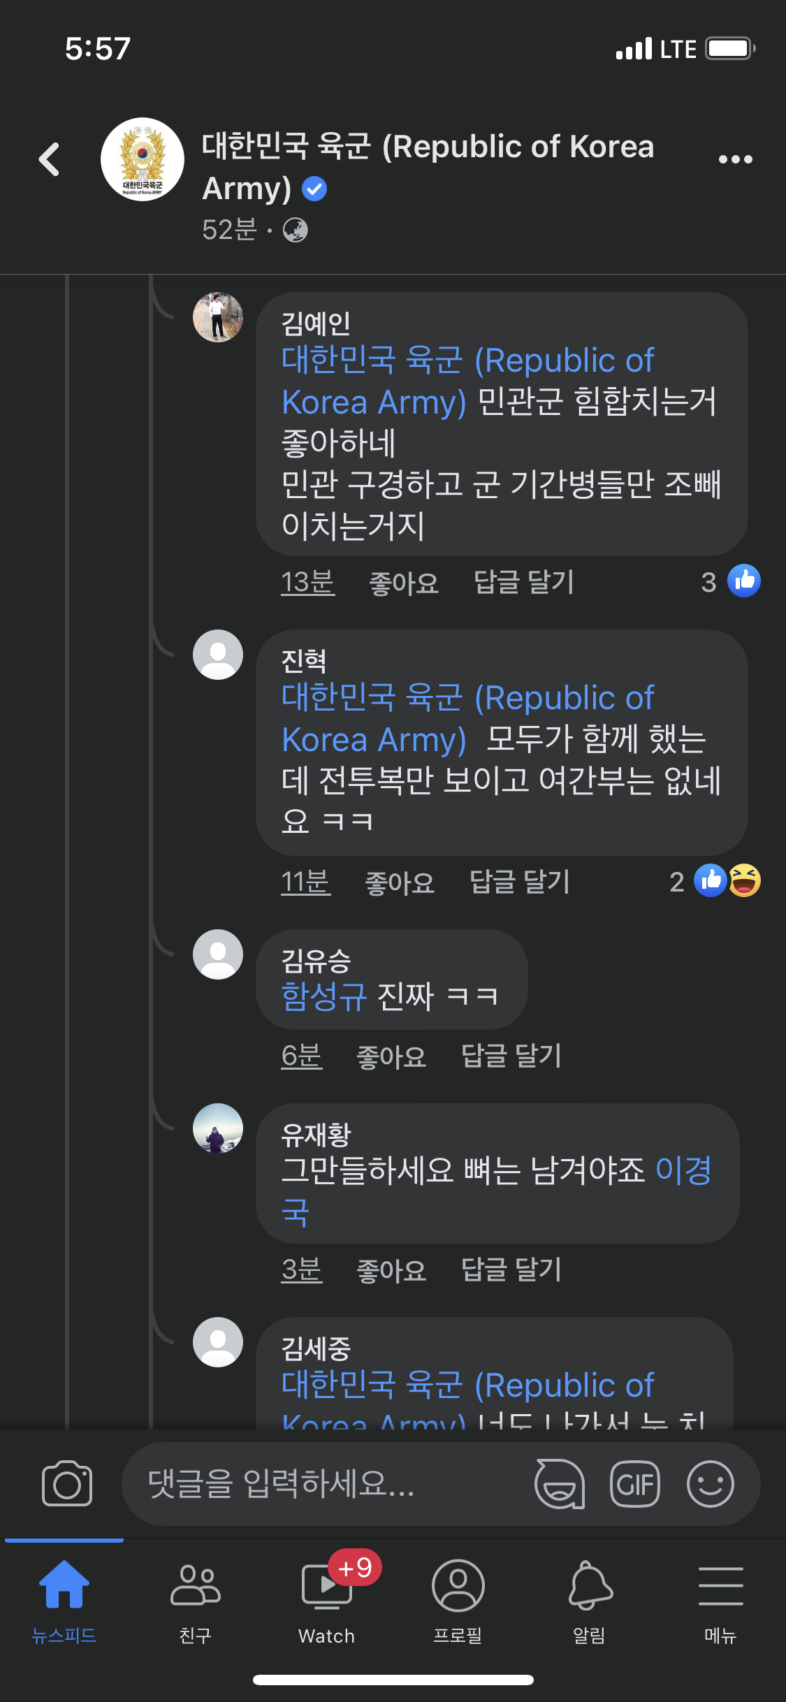Open the three-dot post options menu
The height and width of the screenshot is (1702, 786).
[x=735, y=159]
